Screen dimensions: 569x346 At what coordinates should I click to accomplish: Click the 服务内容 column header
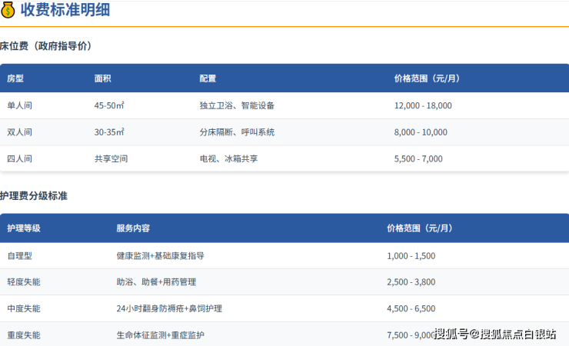point(133,228)
